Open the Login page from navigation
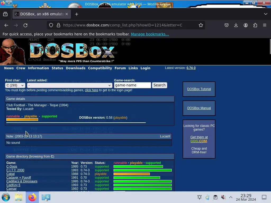Screen dimensions: 271x203 click(x=145, y=68)
